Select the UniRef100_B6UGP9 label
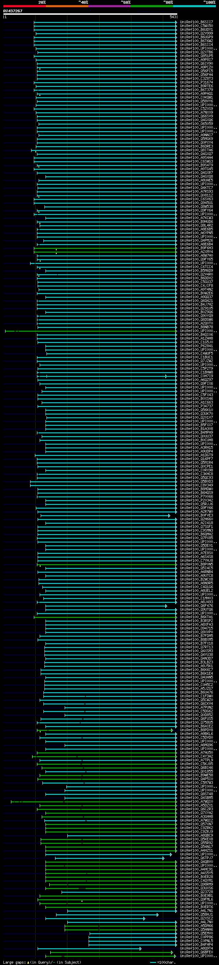 (x=196, y=37)
